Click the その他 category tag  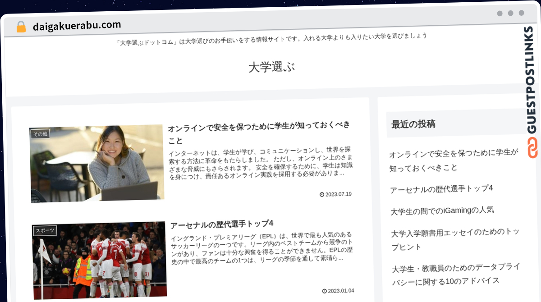(40, 134)
